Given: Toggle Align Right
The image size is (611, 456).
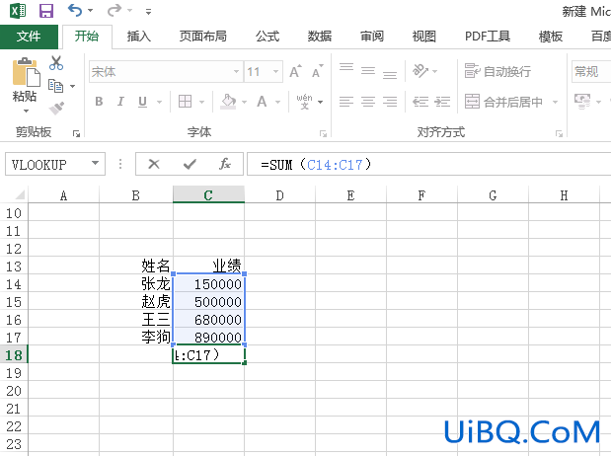Looking at the screenshot, I should pos(390,102).
